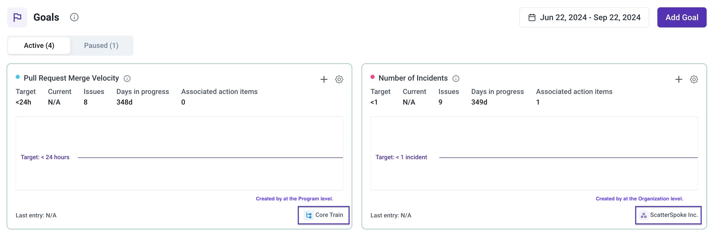Image resolution: width=716 pixels, height=233 pixels.
Task: Open settings gear for Number of Incidents
Action: [x=694, y=80]
